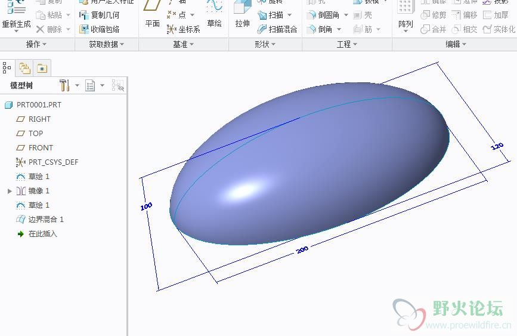Open the 操作 group menu
The height and width of the screenshot is (336, 517).
(x=36, y=44)
